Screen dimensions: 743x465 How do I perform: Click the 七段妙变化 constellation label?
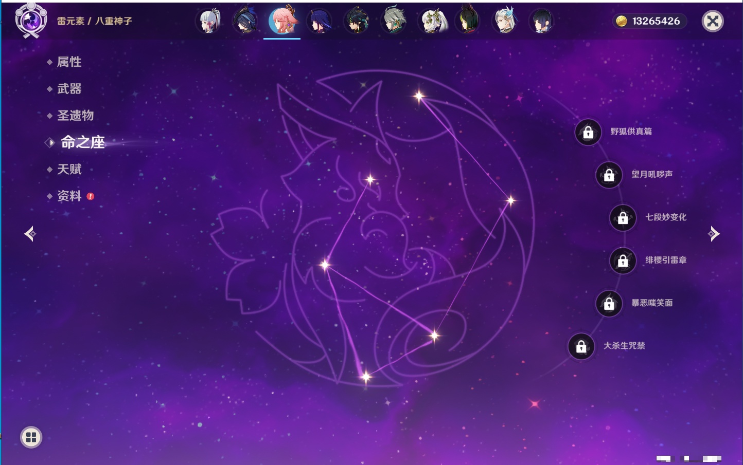[666, 217]
